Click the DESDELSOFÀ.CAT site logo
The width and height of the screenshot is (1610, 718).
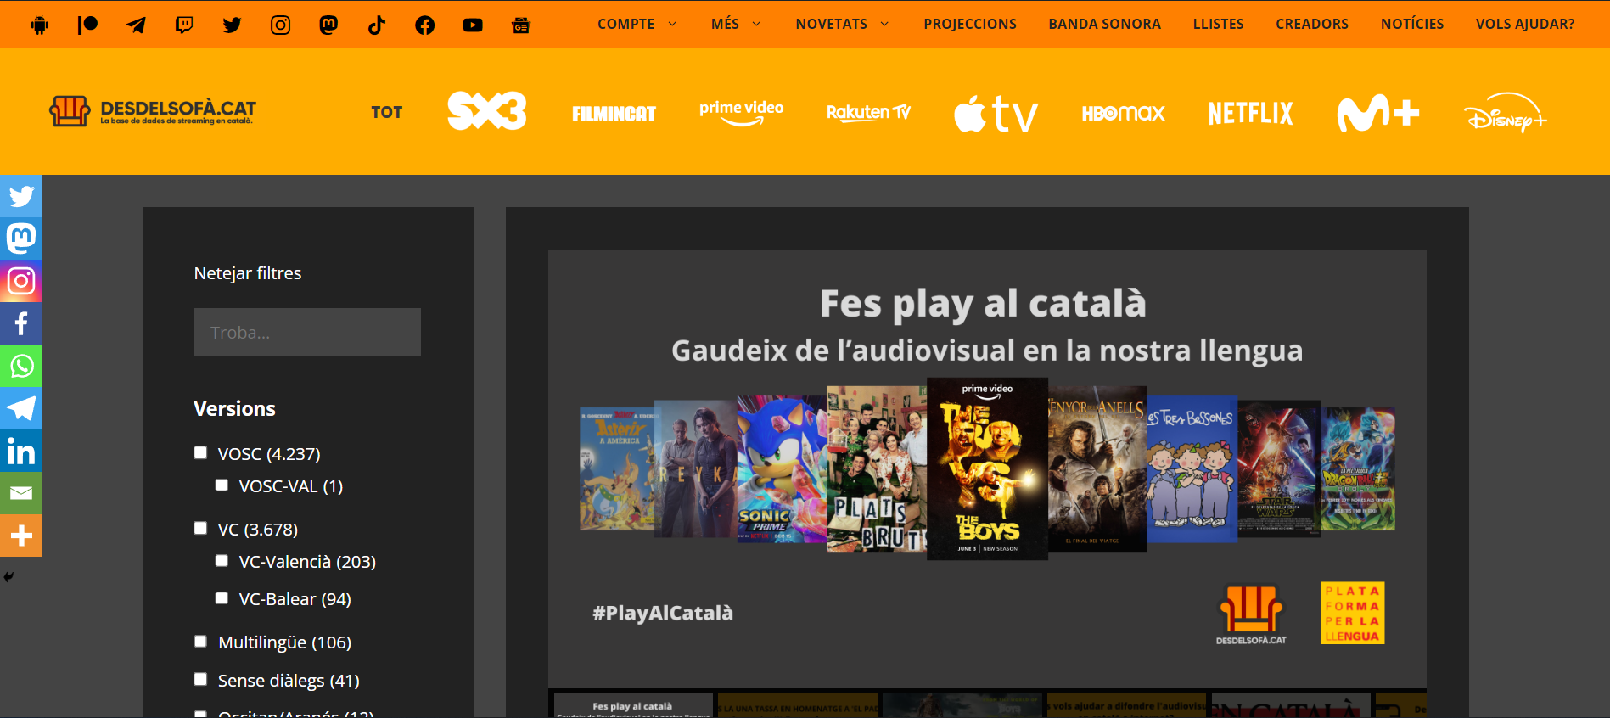click(x=153, y=111)
